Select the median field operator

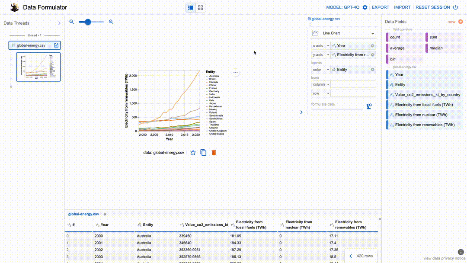pyautogui.click(x=444, y=48)
